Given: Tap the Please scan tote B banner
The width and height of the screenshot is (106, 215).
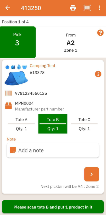Looking at the screenshot, I should point(53,207).
